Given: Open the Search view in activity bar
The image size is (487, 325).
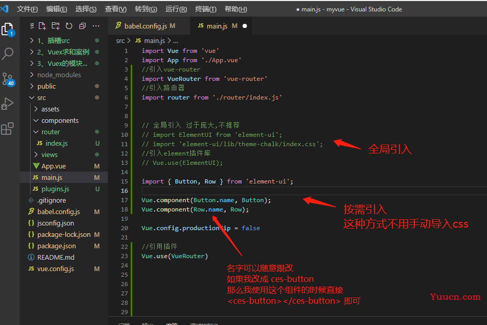Looking at the screenshot, I should coord(7,54).
